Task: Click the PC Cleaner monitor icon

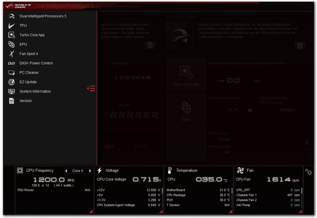Action: pyautogui.click(x=11, y=73)
